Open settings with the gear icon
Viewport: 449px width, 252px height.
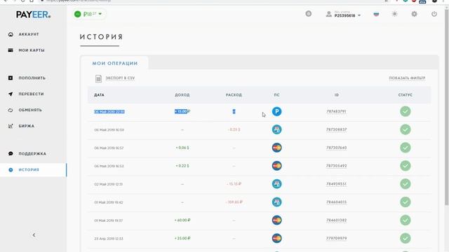click(x=414, y=14)
